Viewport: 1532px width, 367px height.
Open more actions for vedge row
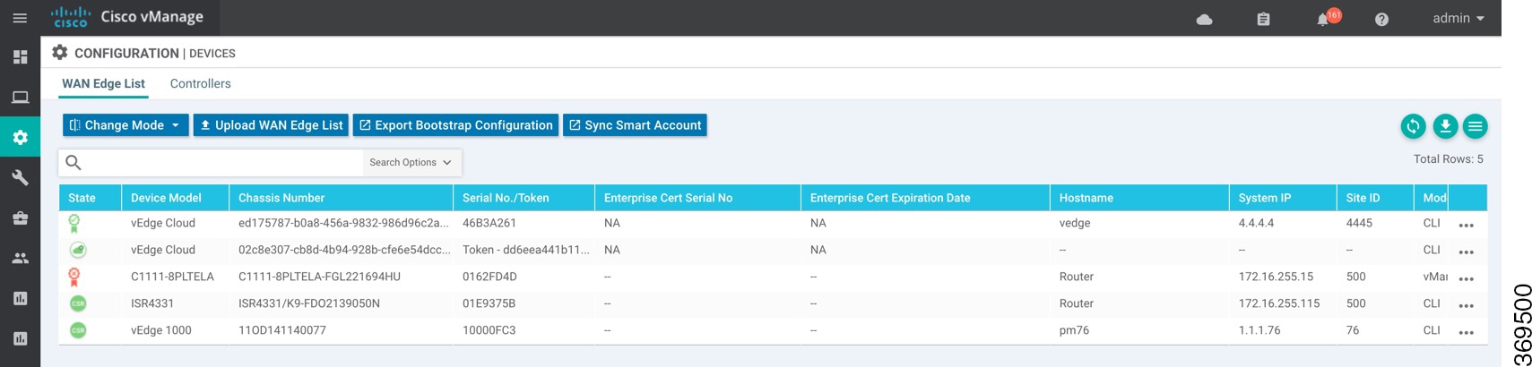pos(1467,225)
